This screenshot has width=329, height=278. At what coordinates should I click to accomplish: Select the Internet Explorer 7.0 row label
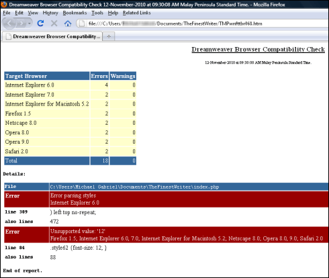pyautogui.click(x=30, y=95)
